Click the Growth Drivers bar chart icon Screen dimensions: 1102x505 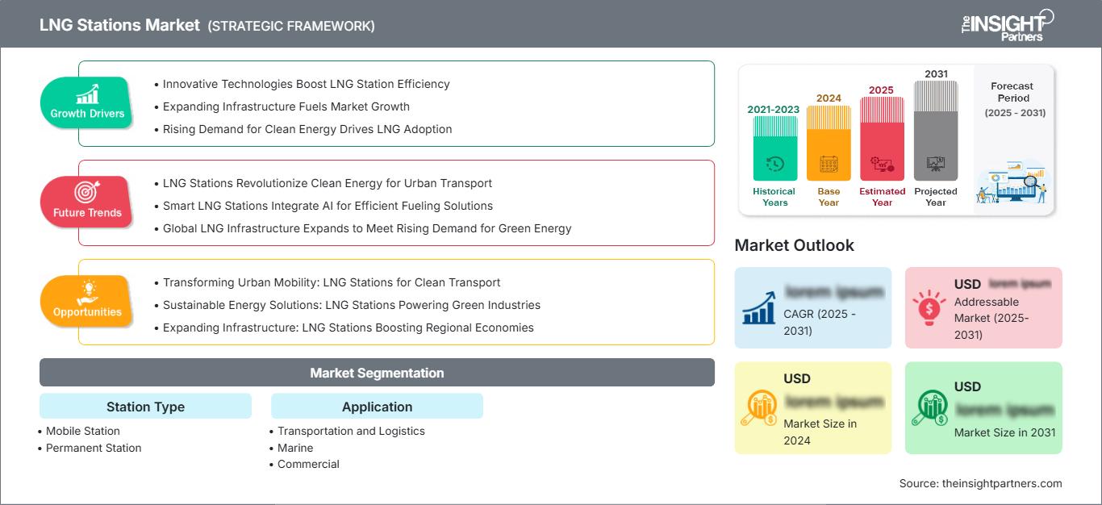pos(87,94)
